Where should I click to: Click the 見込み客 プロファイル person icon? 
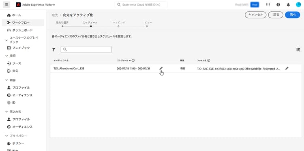coord(9,119)
